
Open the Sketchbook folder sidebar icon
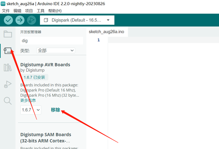click(8, 34)
